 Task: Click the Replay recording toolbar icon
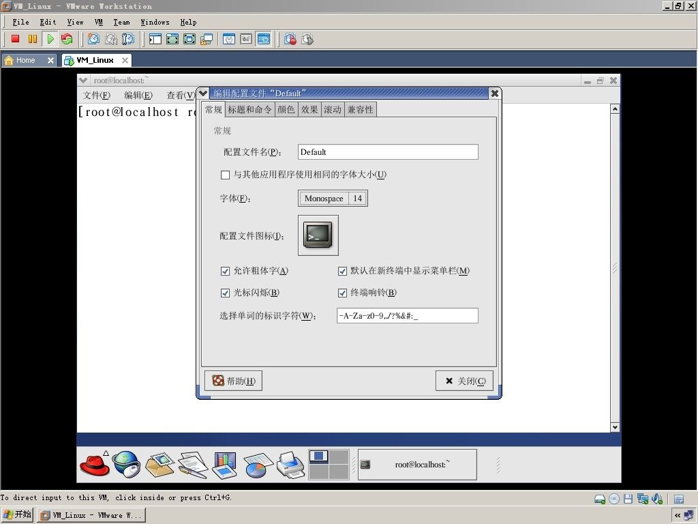click(x=307, y=39)
